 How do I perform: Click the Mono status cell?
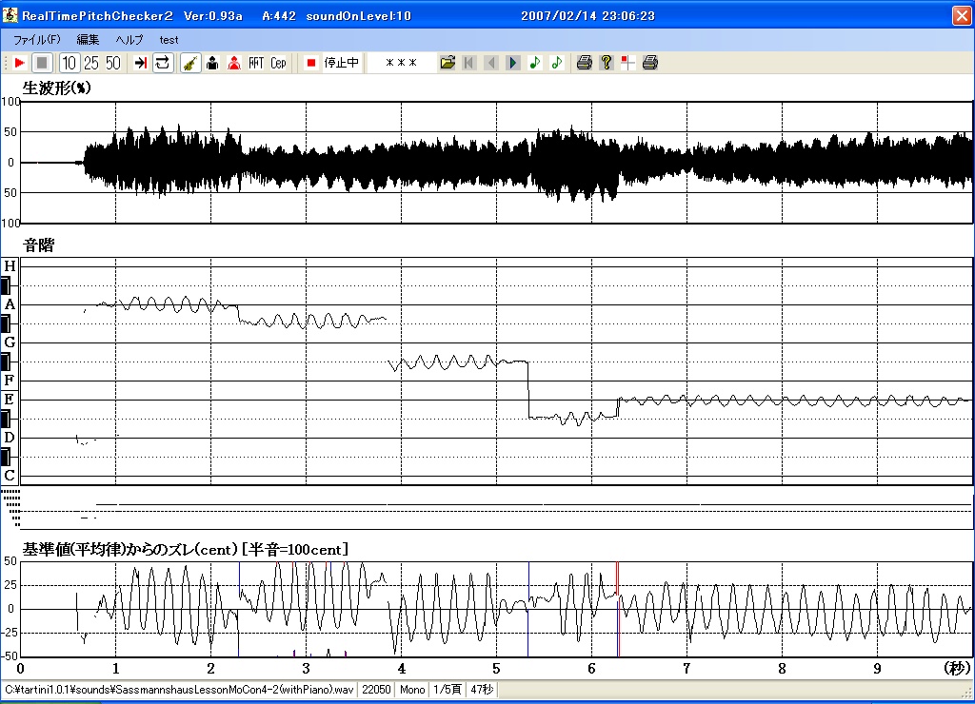[x=412, y=690]
